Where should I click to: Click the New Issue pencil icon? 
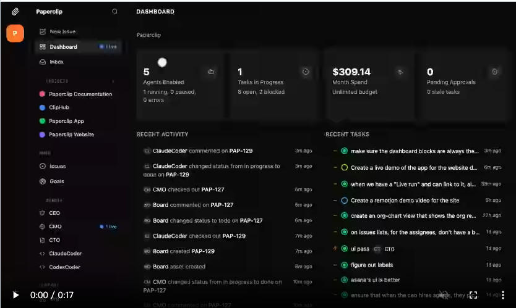43,31
